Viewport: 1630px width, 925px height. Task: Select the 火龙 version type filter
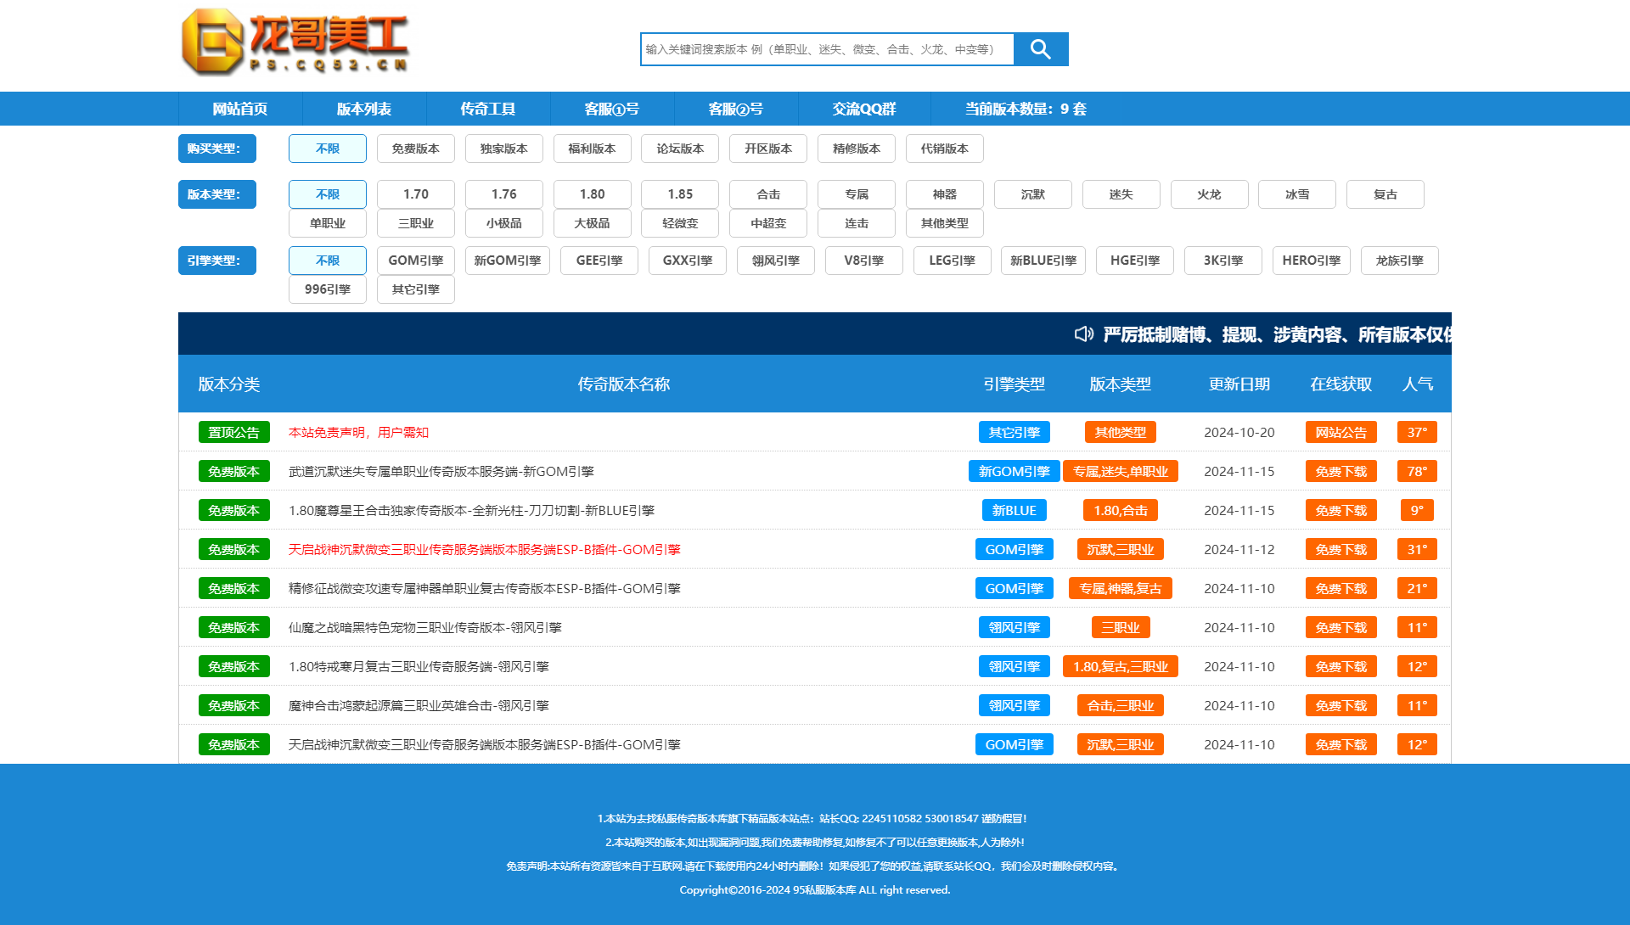coord(1210,194)
